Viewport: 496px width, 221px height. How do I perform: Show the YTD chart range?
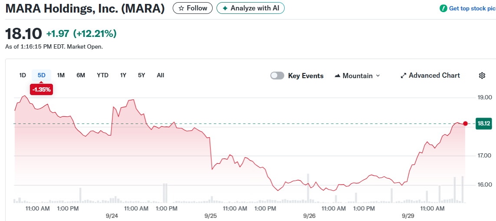pyautogui.click(x=102, y=76)
